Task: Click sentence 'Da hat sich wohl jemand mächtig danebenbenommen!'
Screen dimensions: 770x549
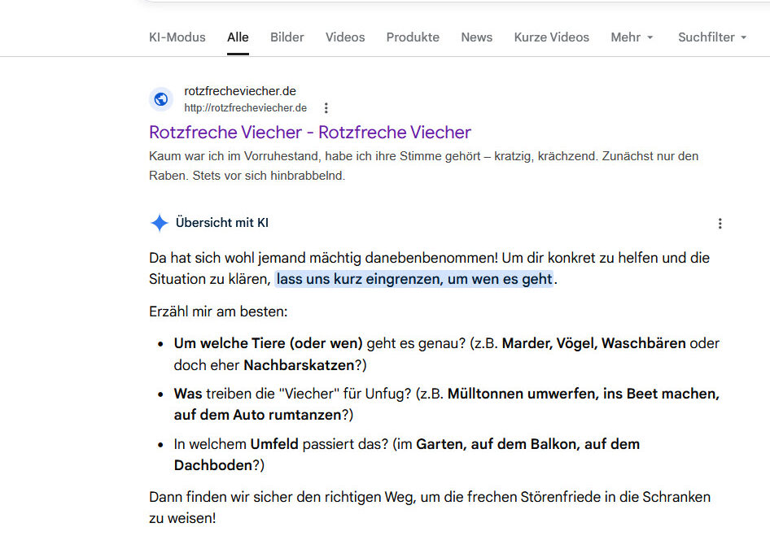Action: tap(323, 258)
